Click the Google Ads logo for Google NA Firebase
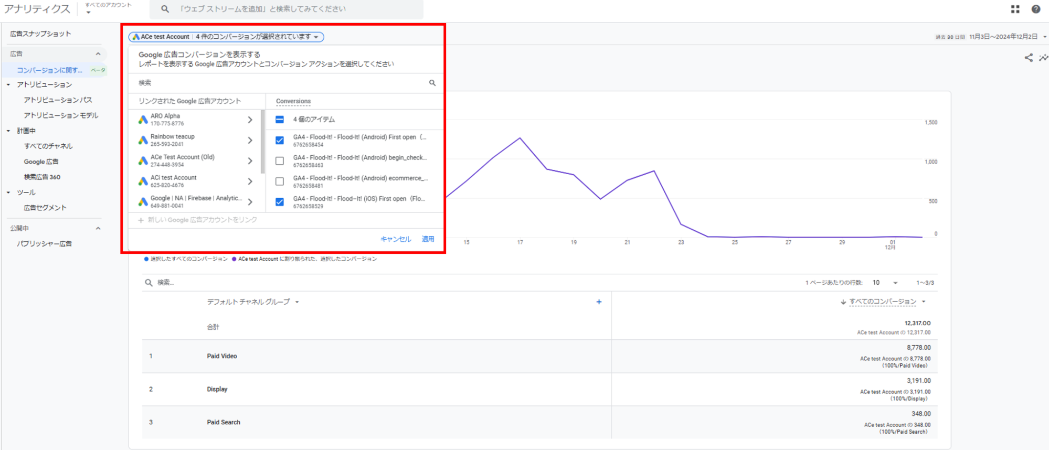1049x450 pixels. click(x=143, y=202)
